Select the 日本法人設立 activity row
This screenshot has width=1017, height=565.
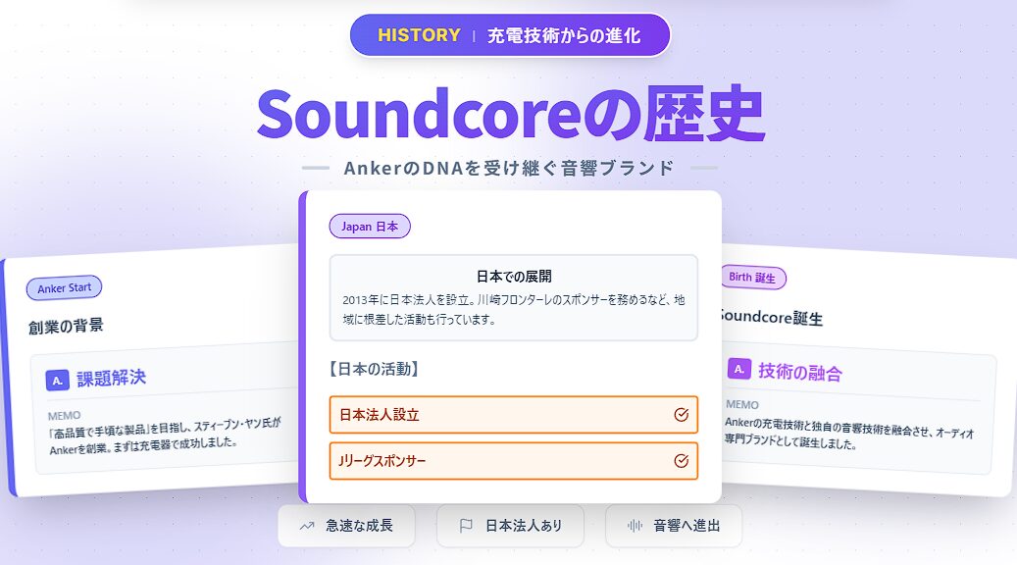pyautogui.click(x=513, y=415)
